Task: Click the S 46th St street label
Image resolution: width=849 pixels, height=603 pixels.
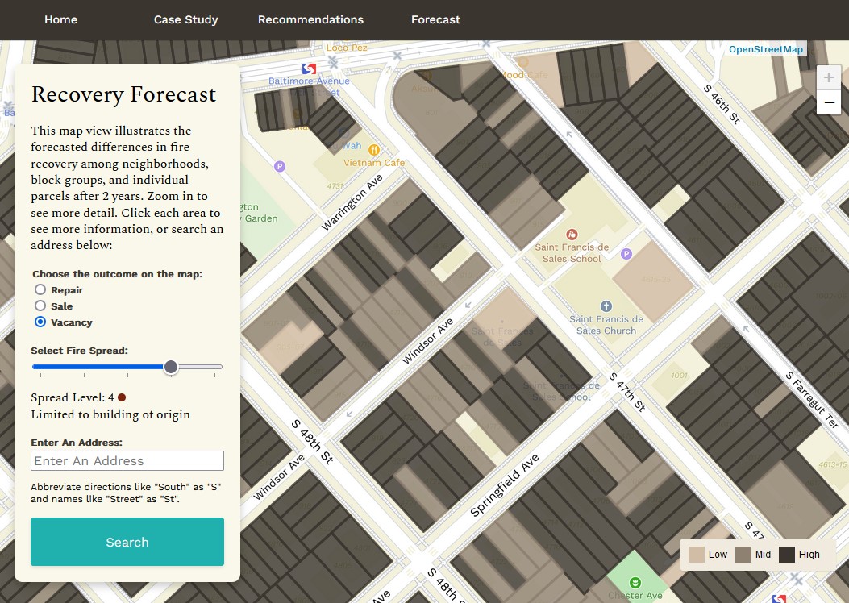Action: [722, 104]
